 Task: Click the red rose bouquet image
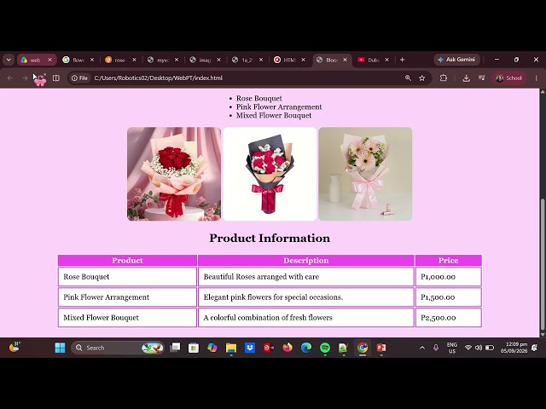pos(174,174)
